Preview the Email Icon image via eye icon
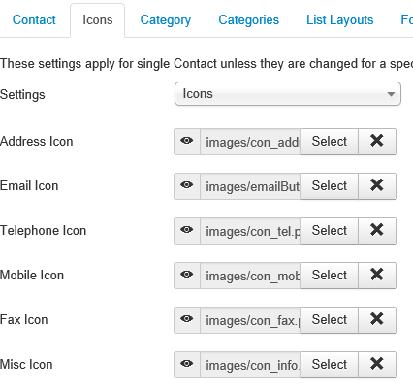 click(187, 186)
